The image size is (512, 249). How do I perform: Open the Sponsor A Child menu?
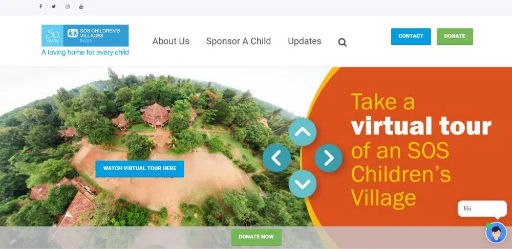(x=239, y=41)
